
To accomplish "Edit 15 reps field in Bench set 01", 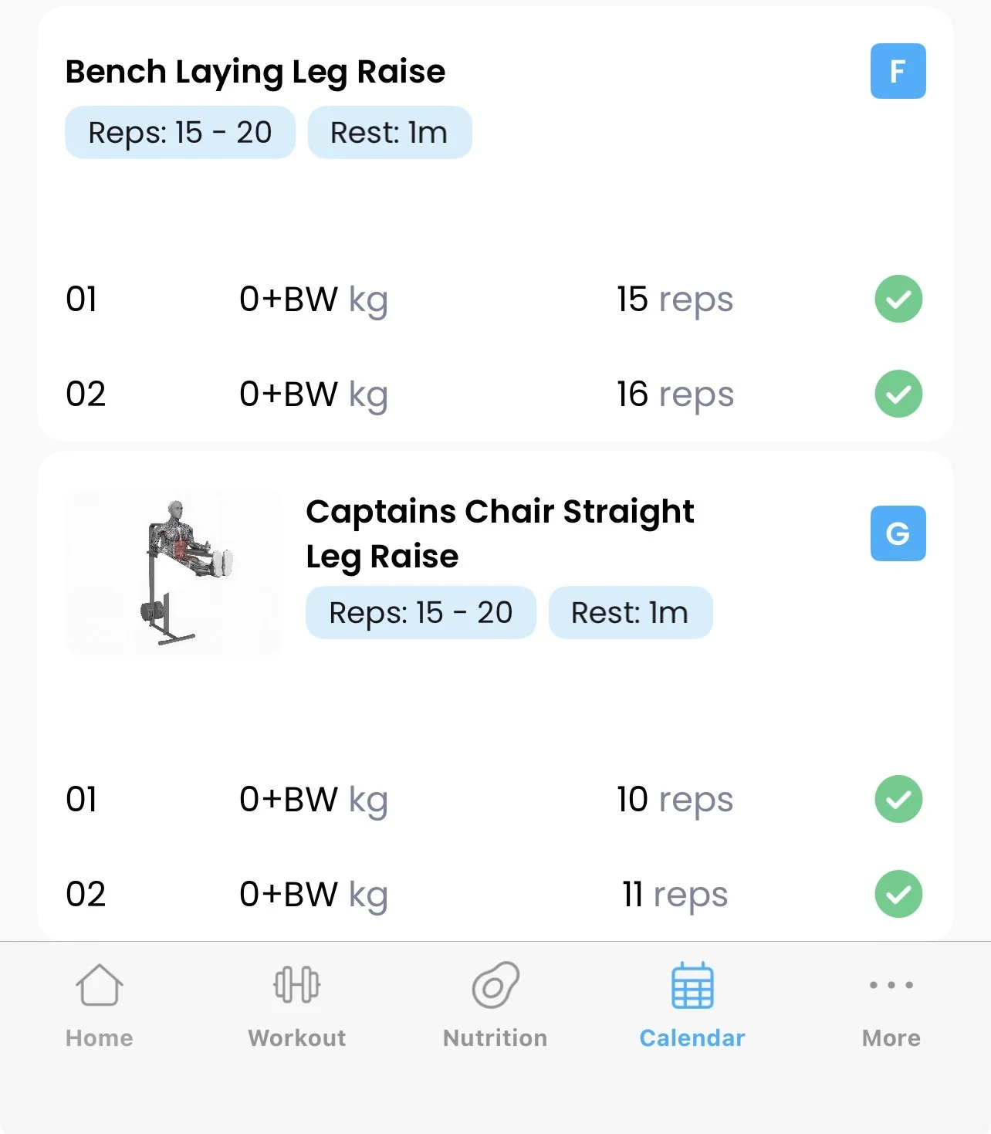I will pyautogui.click(x=675, y=300).
